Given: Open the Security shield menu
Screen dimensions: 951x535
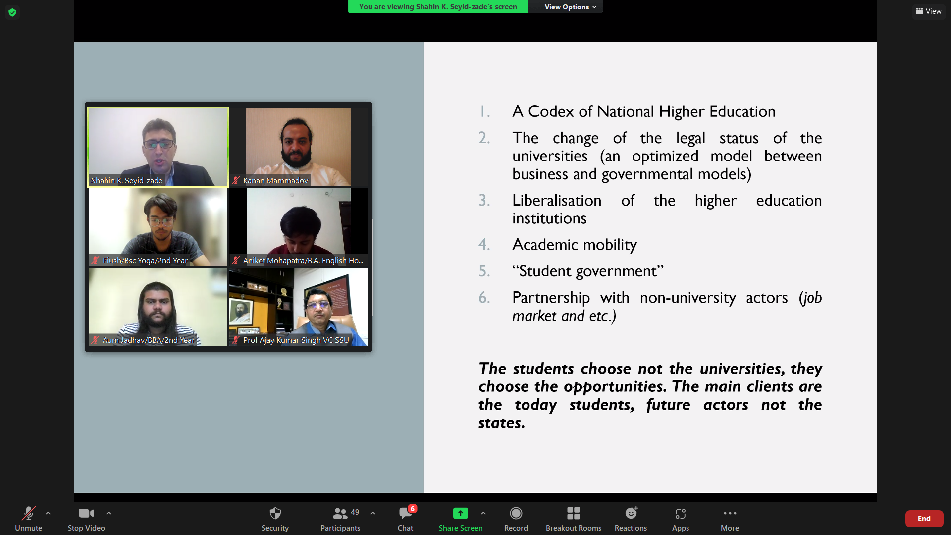Looking at the screenshot, I should 275,514.
